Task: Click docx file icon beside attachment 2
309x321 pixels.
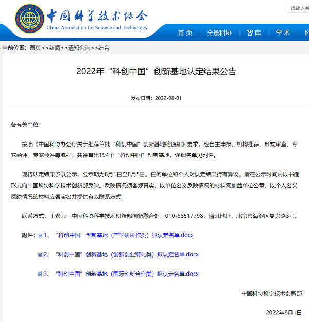Action: click(41, 255)
